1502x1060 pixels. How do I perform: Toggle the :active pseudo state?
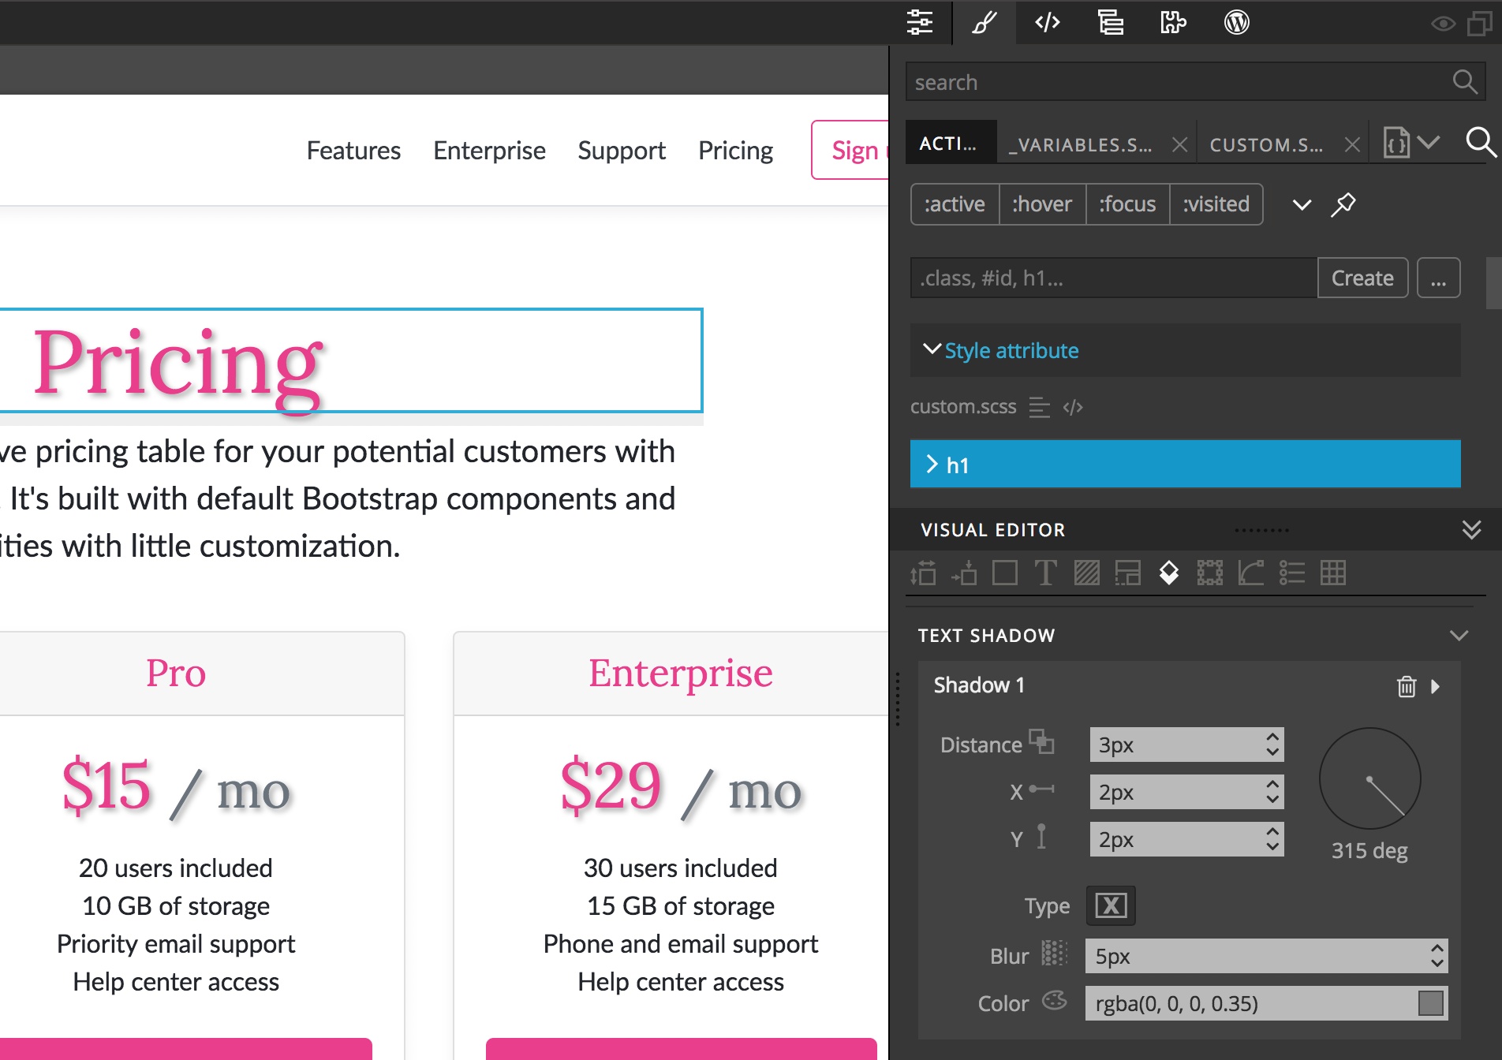click(955, 204)
